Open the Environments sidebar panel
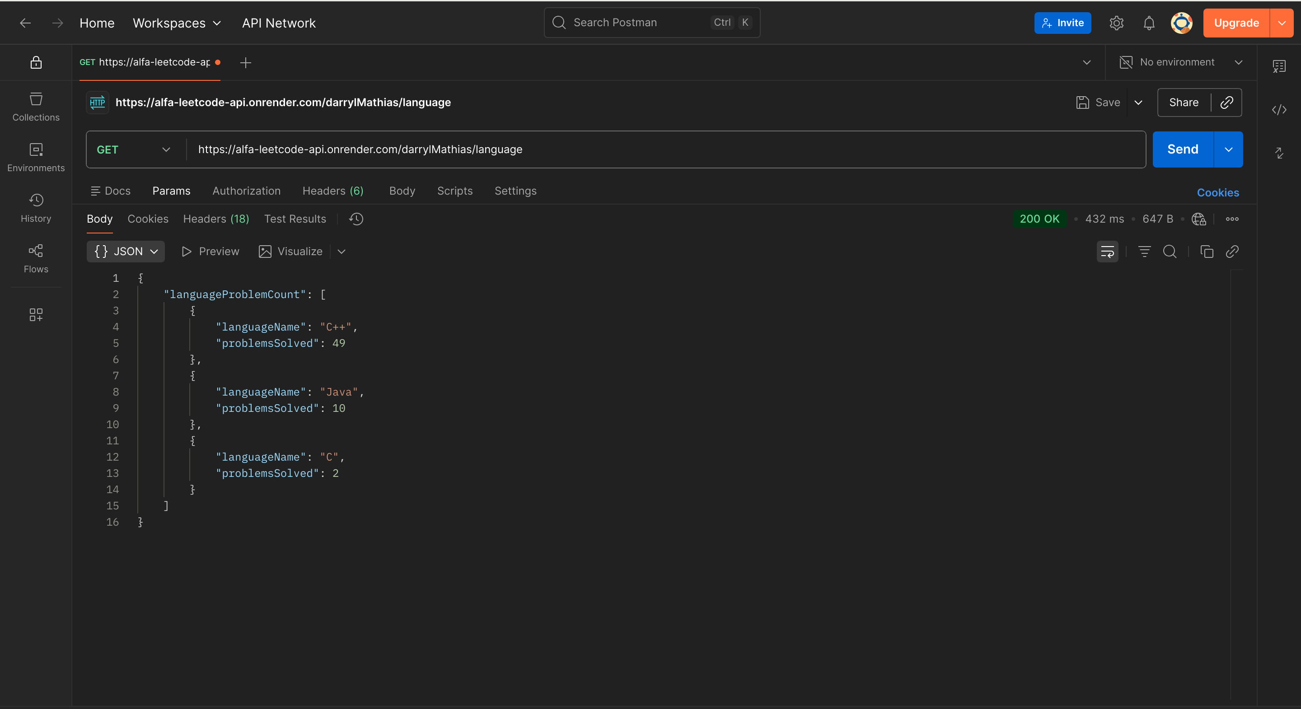 pyautogui.click(x=36, y=157)
